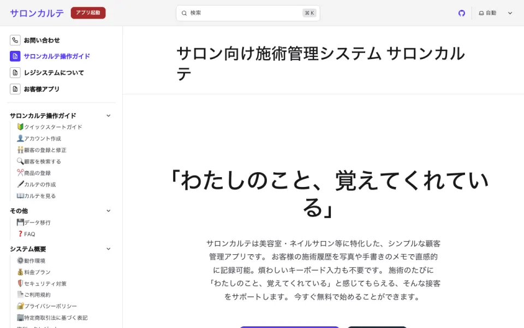Open プライバシーポリシー page
Screen dimensions: 524x328
point(47,306)
